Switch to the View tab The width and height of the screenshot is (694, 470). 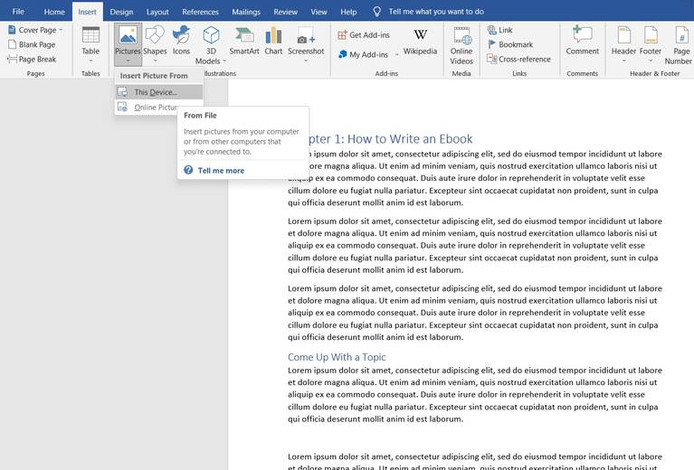(x=318, y=12)
